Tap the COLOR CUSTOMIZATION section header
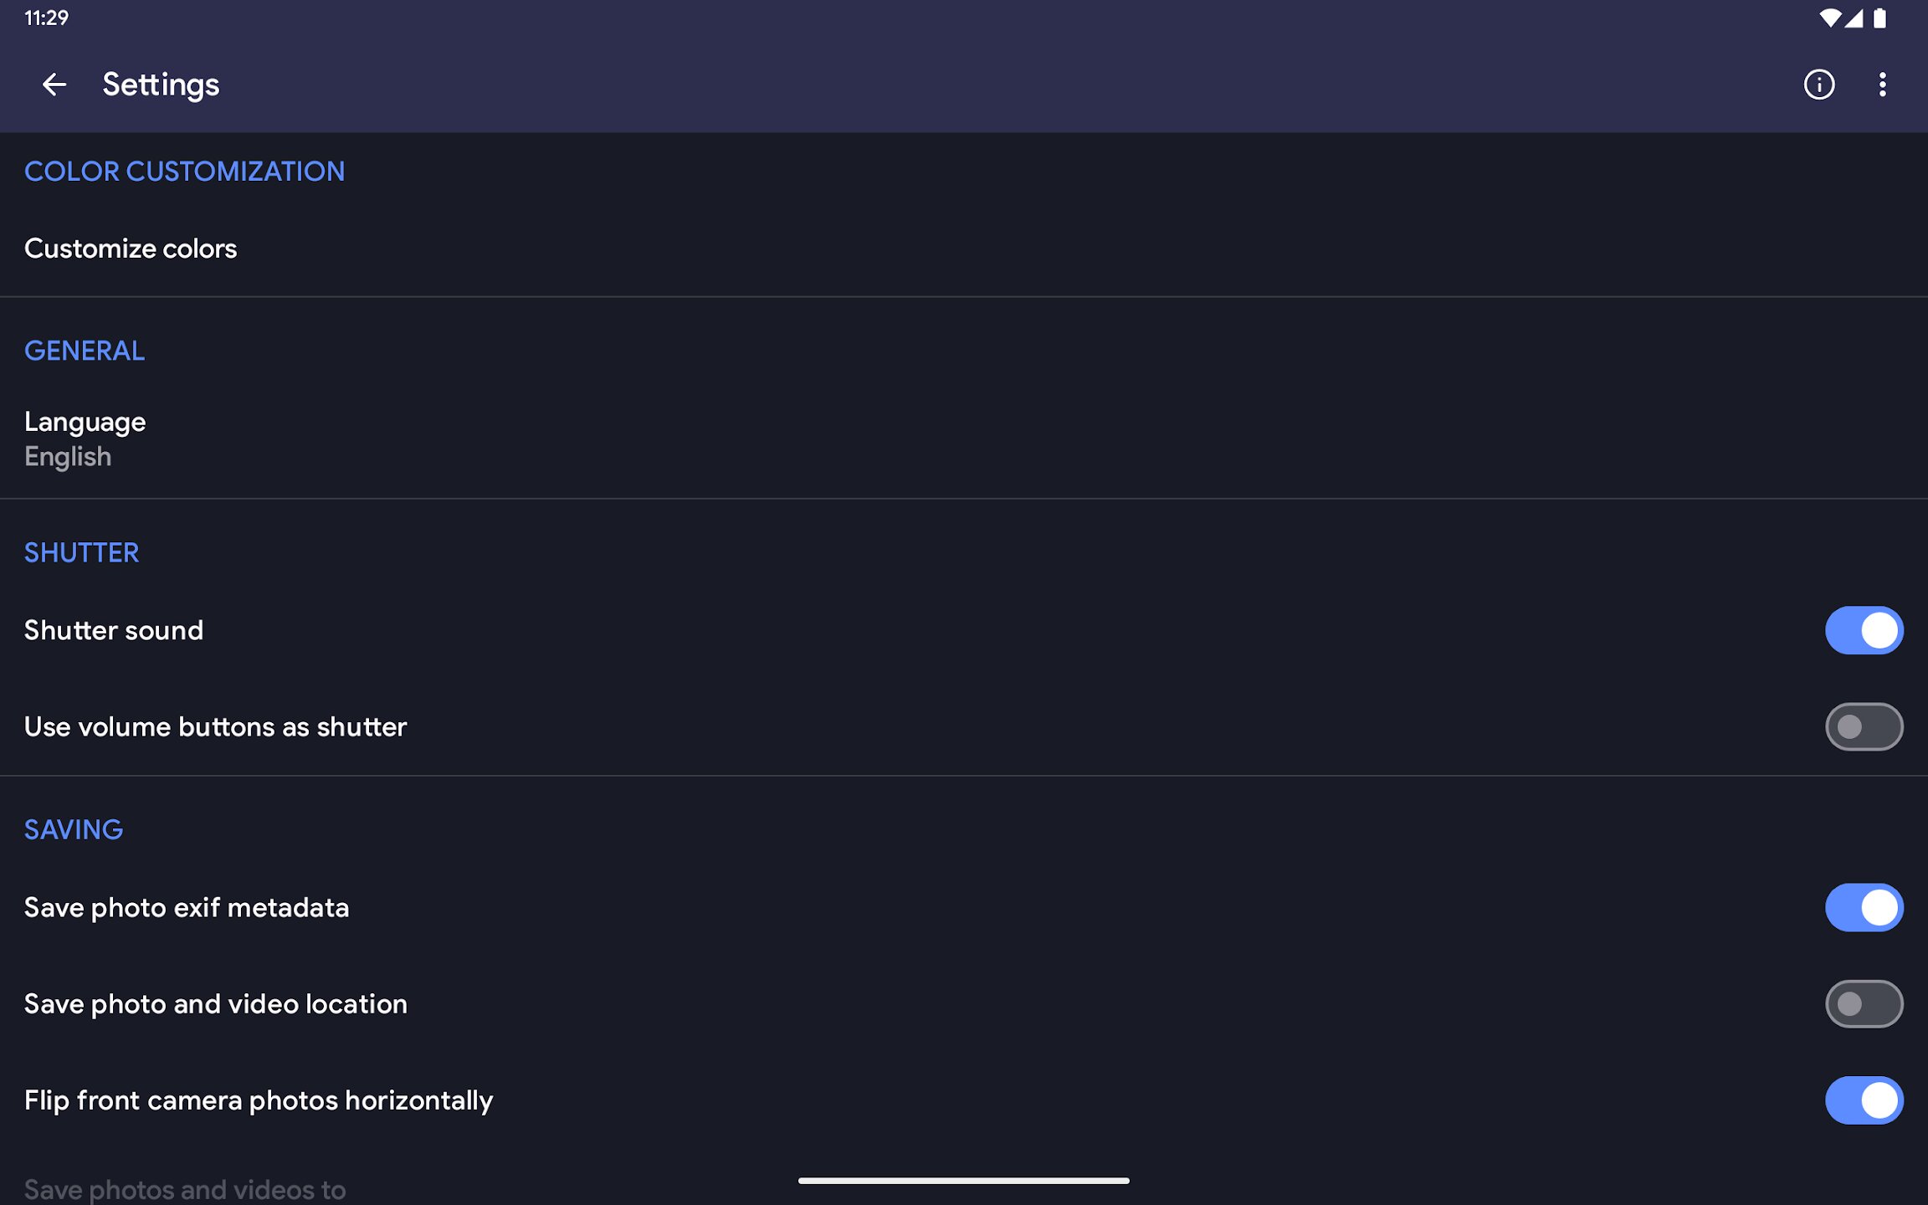This screenshot has height=1205, width=1928. 184,172
